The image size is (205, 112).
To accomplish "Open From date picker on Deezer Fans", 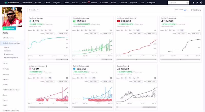I will [x=138, y=81].
